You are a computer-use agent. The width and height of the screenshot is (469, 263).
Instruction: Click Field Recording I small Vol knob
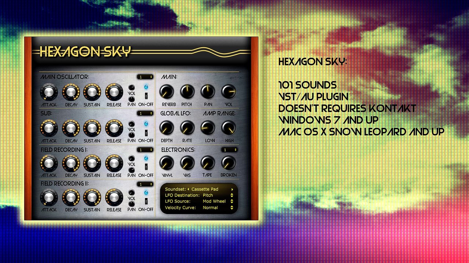[x=132, y=159]
